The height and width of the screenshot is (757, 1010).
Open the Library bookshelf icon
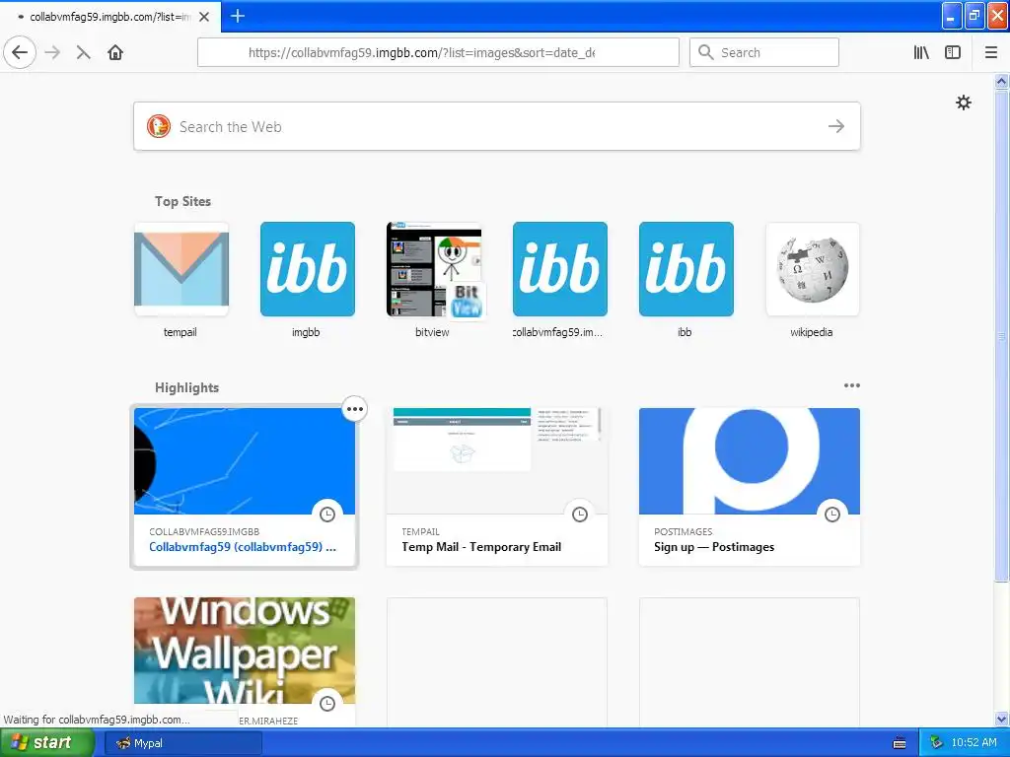pos(921,52)
